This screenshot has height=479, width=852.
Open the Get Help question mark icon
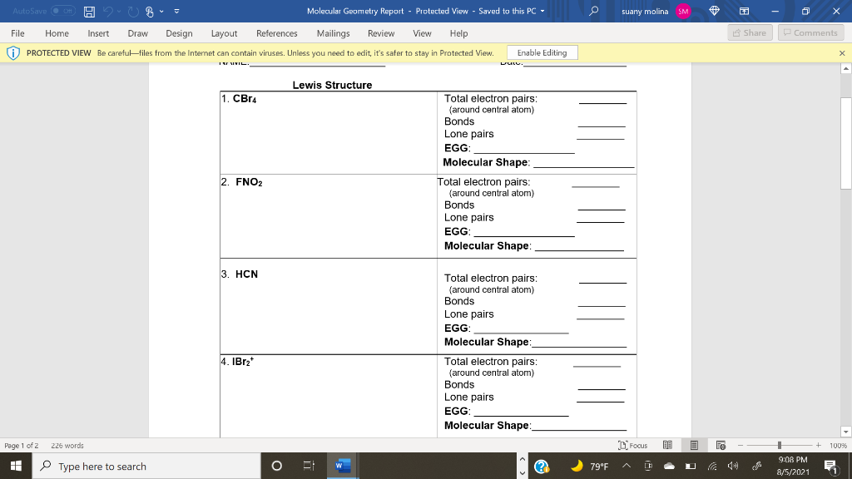[x=541, y=466]
